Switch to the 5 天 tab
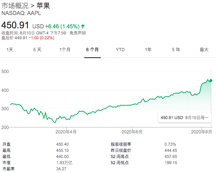This screenshot has height=173, width=216. click(x=37, y=50)
